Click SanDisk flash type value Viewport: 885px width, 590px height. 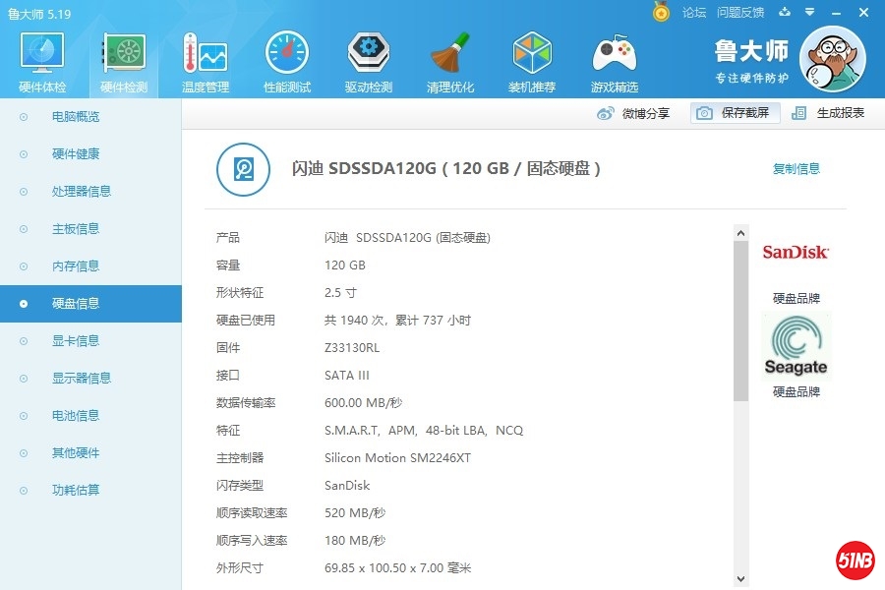coord(347,486)
